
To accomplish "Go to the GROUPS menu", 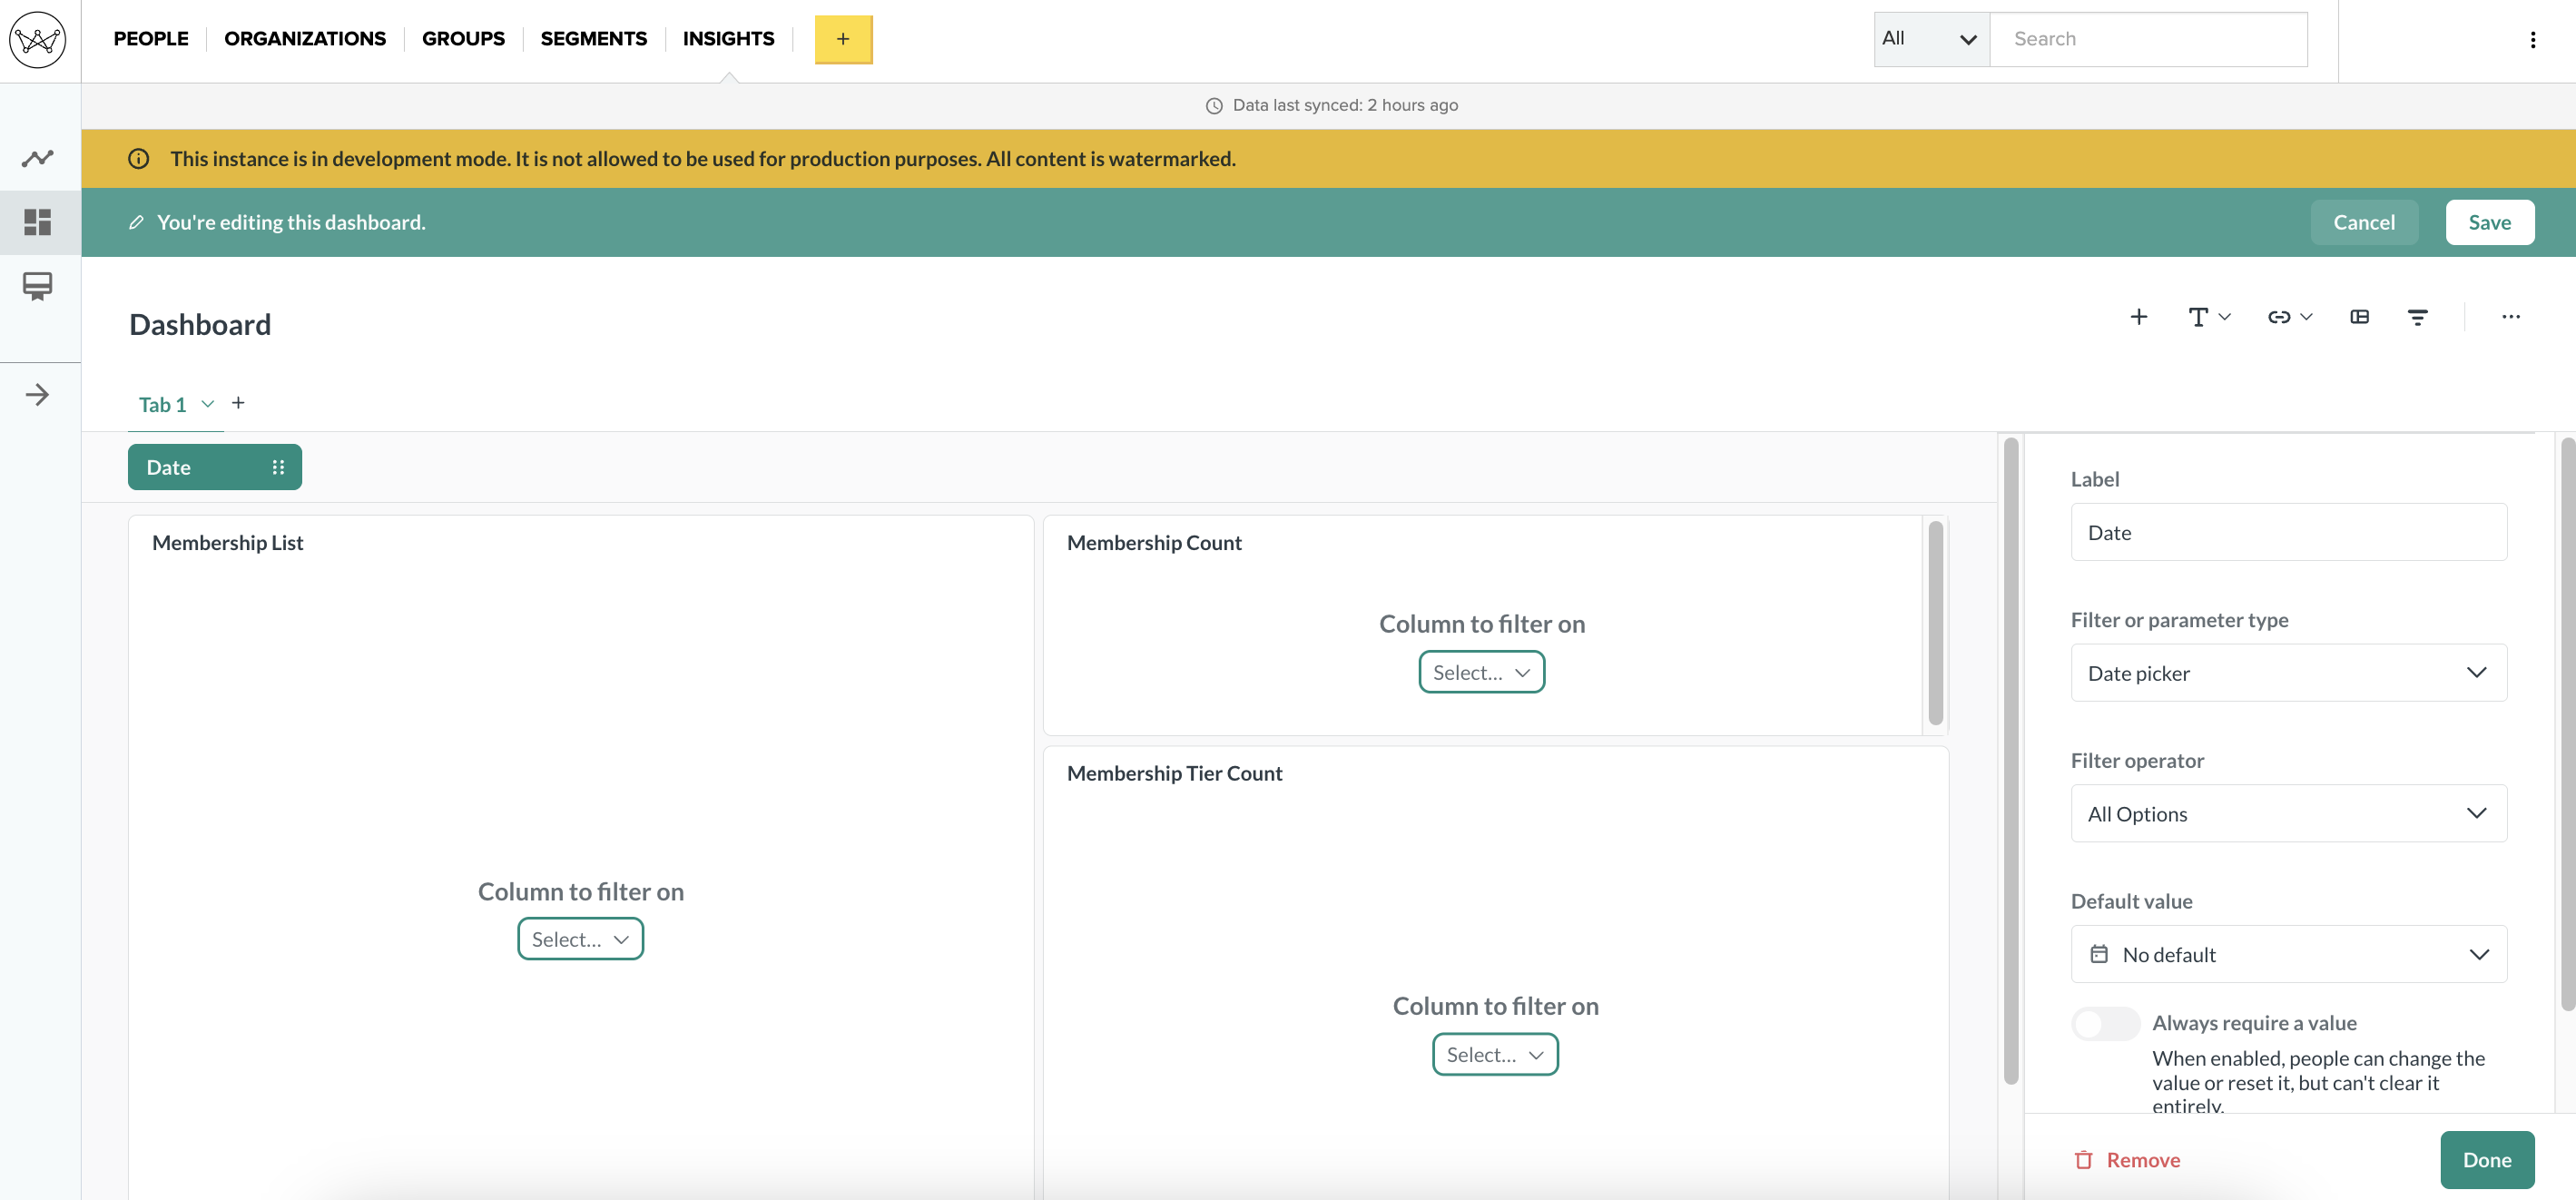I will (463, 39).
